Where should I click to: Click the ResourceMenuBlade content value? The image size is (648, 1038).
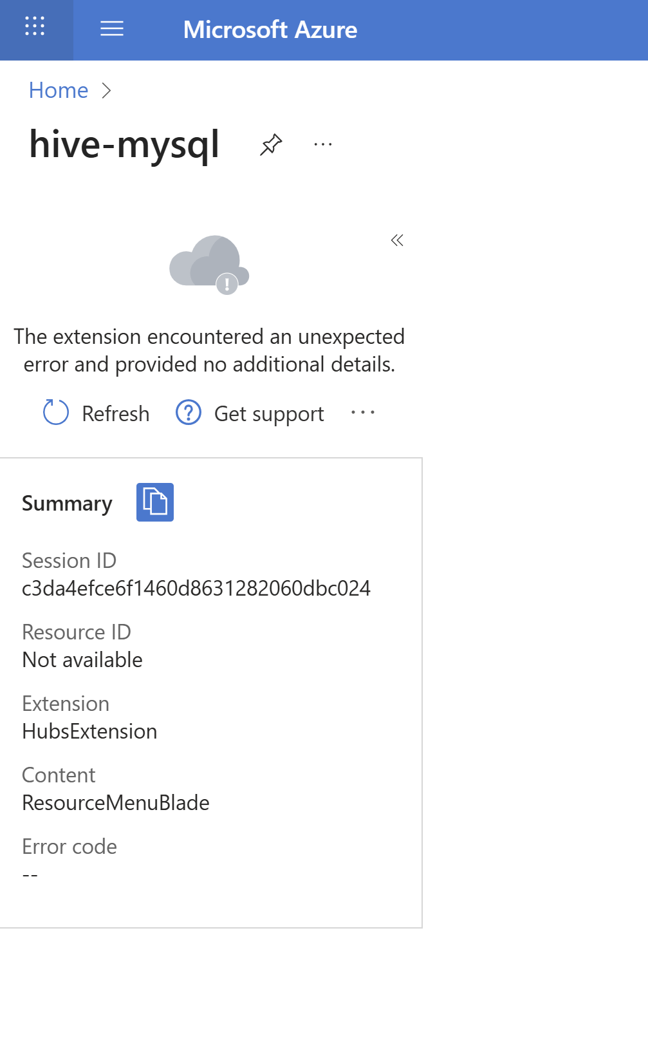116,803
